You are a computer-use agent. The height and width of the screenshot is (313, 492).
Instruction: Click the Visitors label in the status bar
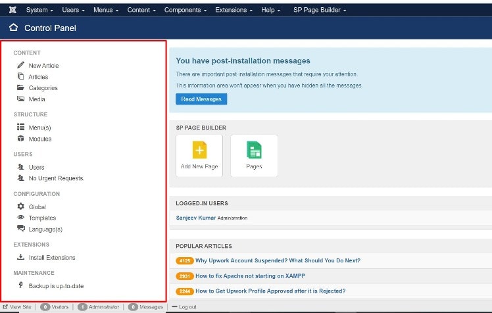[60, 307]
